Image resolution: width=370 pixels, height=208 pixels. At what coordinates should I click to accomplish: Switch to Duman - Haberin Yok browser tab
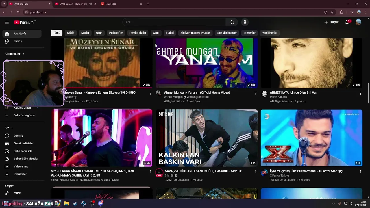coord(73,4)
